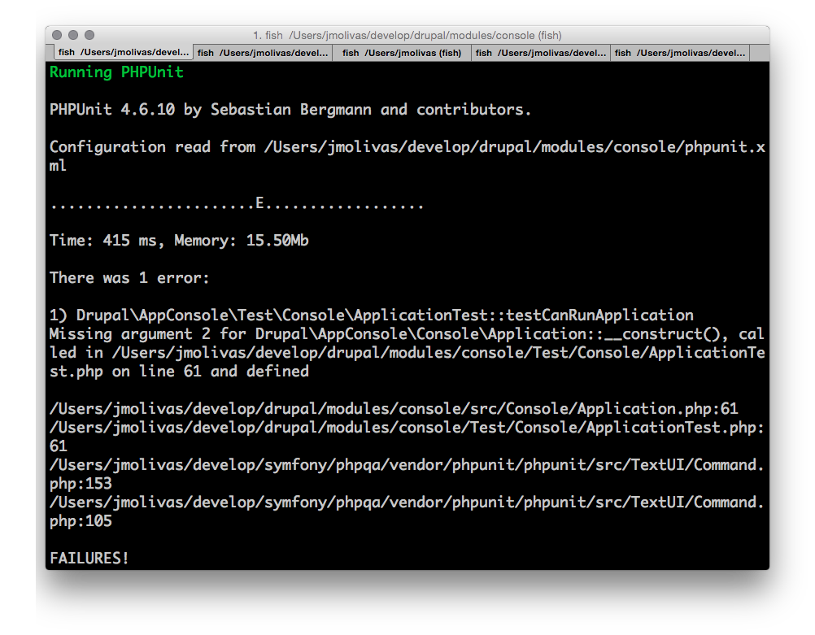Open the fish /Users/jmolivas (fish) tab
The height and width of the screenshot is (635, 815).
402,53
